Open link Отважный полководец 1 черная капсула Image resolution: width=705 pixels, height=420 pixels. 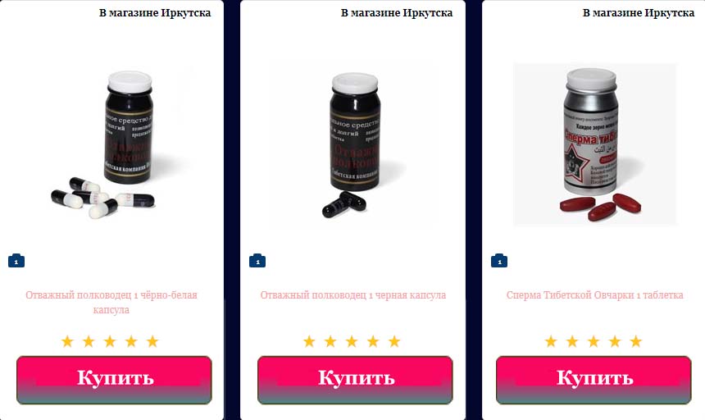pyautogui.click(x=353, y=295)
